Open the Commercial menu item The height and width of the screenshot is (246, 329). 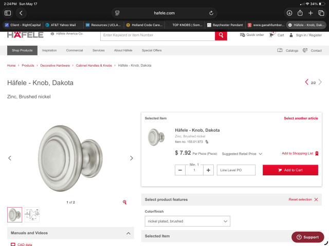pos(75,50)
